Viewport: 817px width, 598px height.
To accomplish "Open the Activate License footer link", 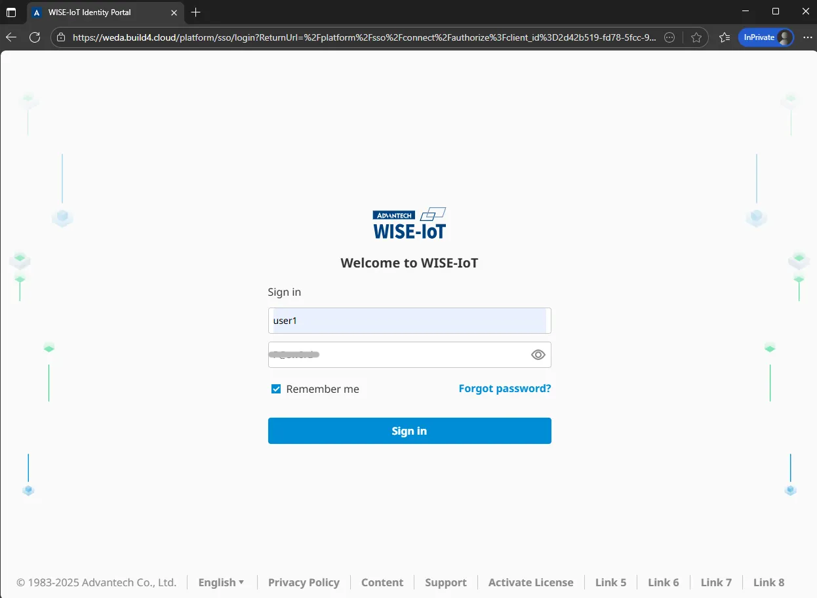I will 530,582.
